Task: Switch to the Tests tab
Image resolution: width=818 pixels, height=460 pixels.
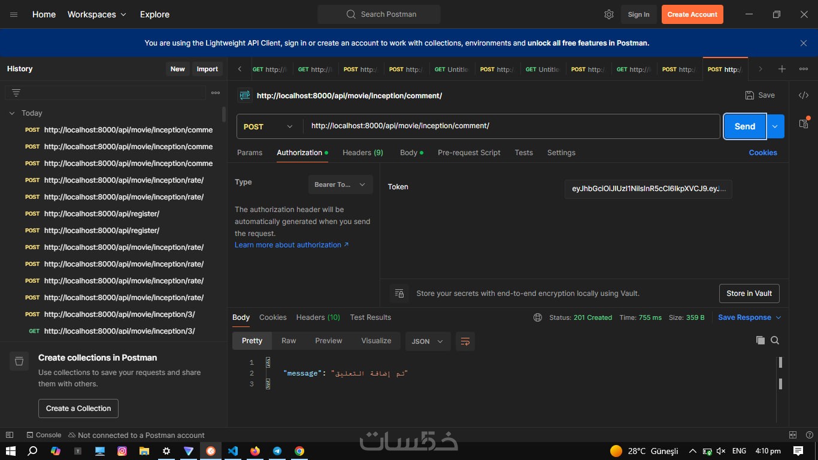Action: [524, 153]
